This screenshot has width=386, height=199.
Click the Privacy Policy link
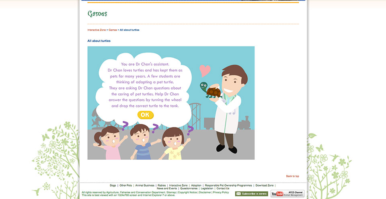coord(221,192)
